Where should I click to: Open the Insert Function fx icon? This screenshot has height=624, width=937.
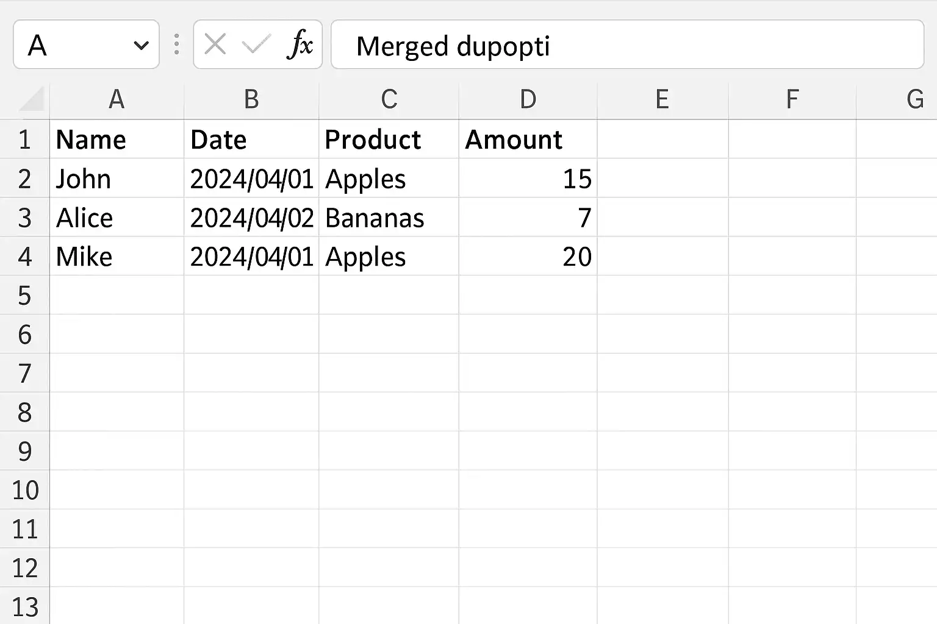pyautogui.click(x=300, y=44)
